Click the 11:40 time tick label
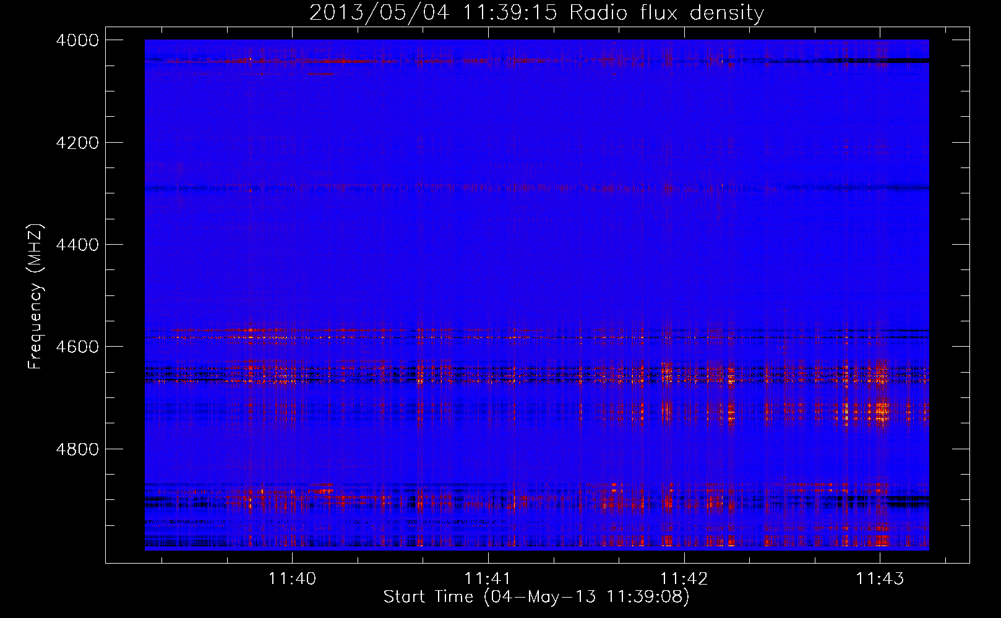 (x=292, y=578)
